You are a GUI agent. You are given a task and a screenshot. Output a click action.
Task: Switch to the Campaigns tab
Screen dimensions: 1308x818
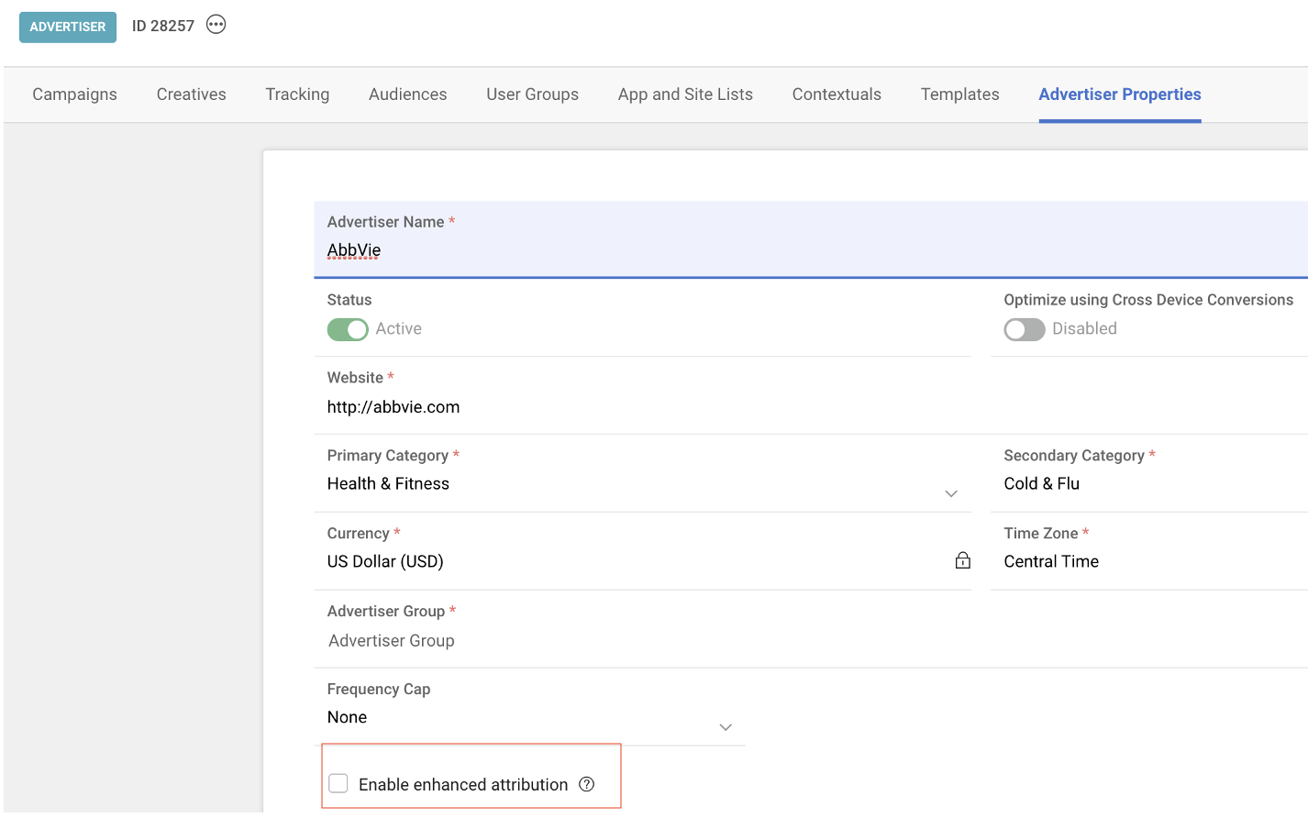[75, 94]
